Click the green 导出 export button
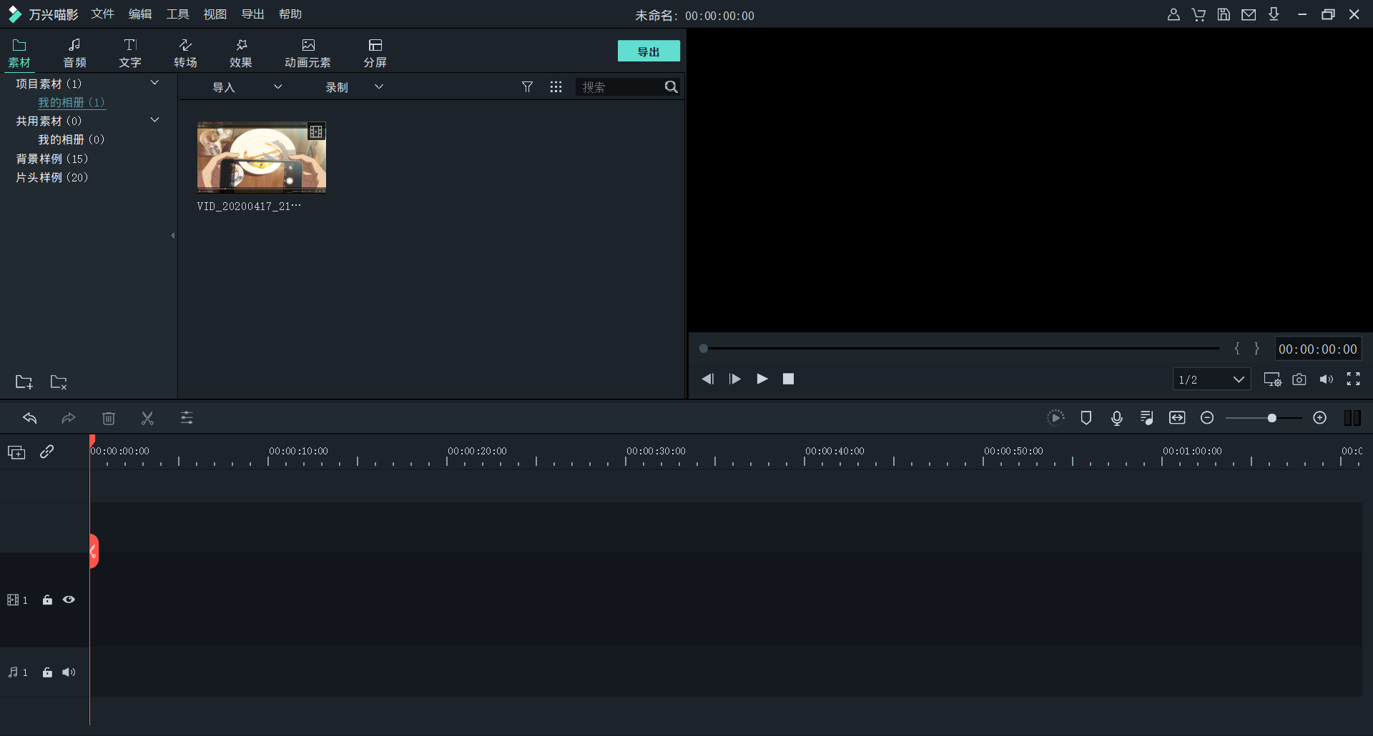Screen dimensions: 1373x736 649,51
